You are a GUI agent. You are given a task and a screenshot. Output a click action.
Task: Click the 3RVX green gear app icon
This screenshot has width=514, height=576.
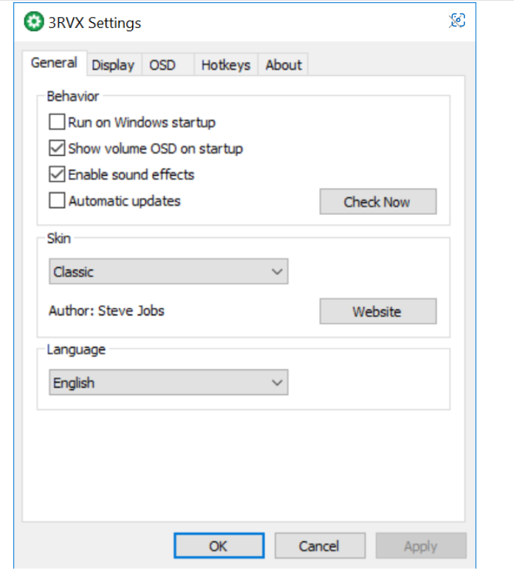coord(33,22)
